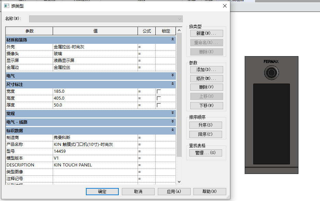The height and width of the screenshot is (201, 320).
Task: Click the 下移(W) button
Action: 206,105
